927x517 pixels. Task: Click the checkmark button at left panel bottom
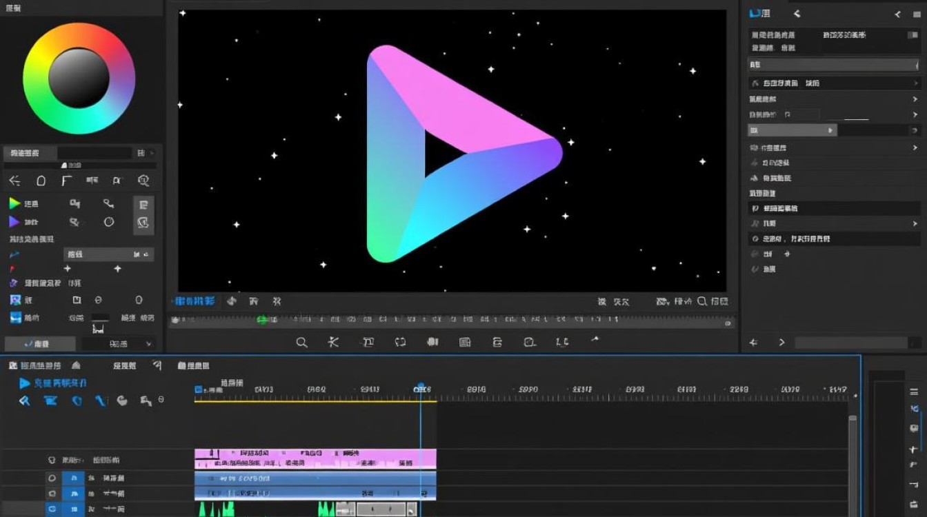coord(37,343)
